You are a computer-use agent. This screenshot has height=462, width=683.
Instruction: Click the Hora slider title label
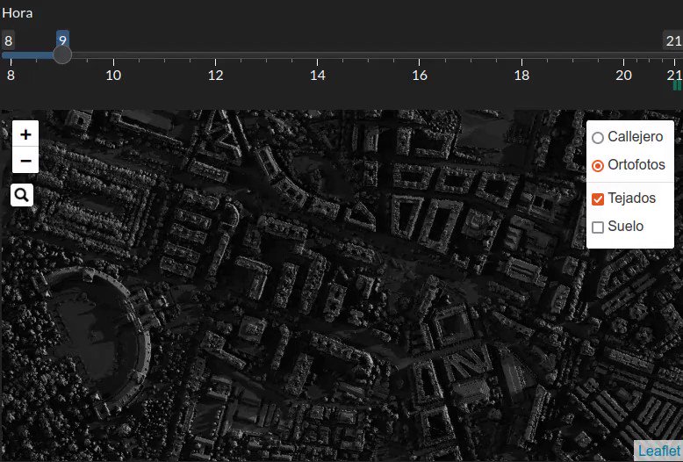(x=17, y=13)
